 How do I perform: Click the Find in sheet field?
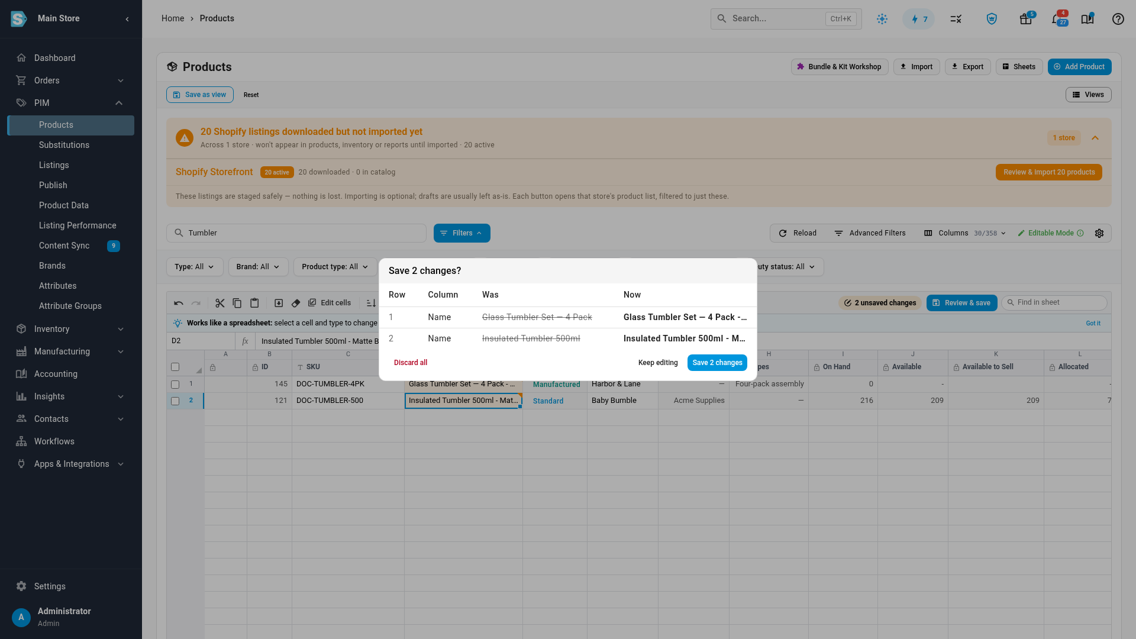(x=1054, y=302)
